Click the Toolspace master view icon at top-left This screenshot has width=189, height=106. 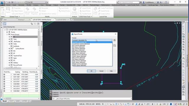tap(5, 24)
